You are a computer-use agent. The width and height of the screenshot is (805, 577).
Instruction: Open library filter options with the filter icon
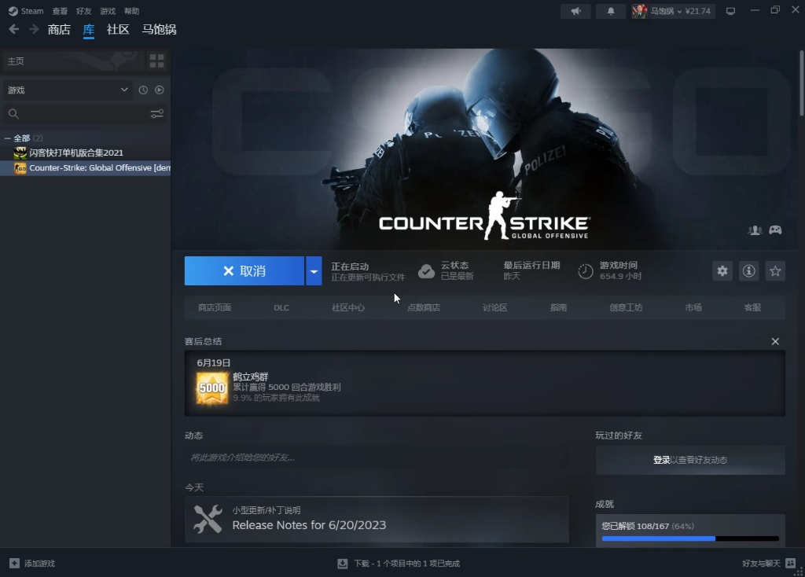tap(156, 113)
